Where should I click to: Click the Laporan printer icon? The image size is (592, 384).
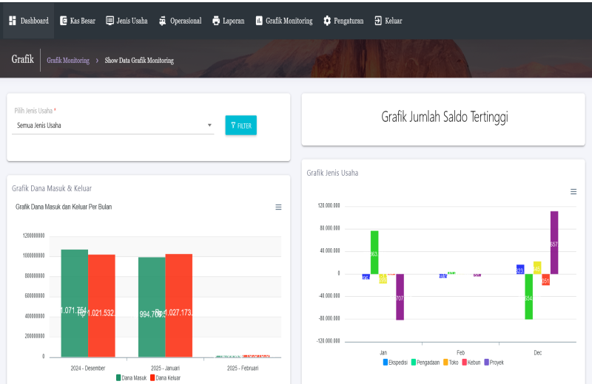point(216,21)
